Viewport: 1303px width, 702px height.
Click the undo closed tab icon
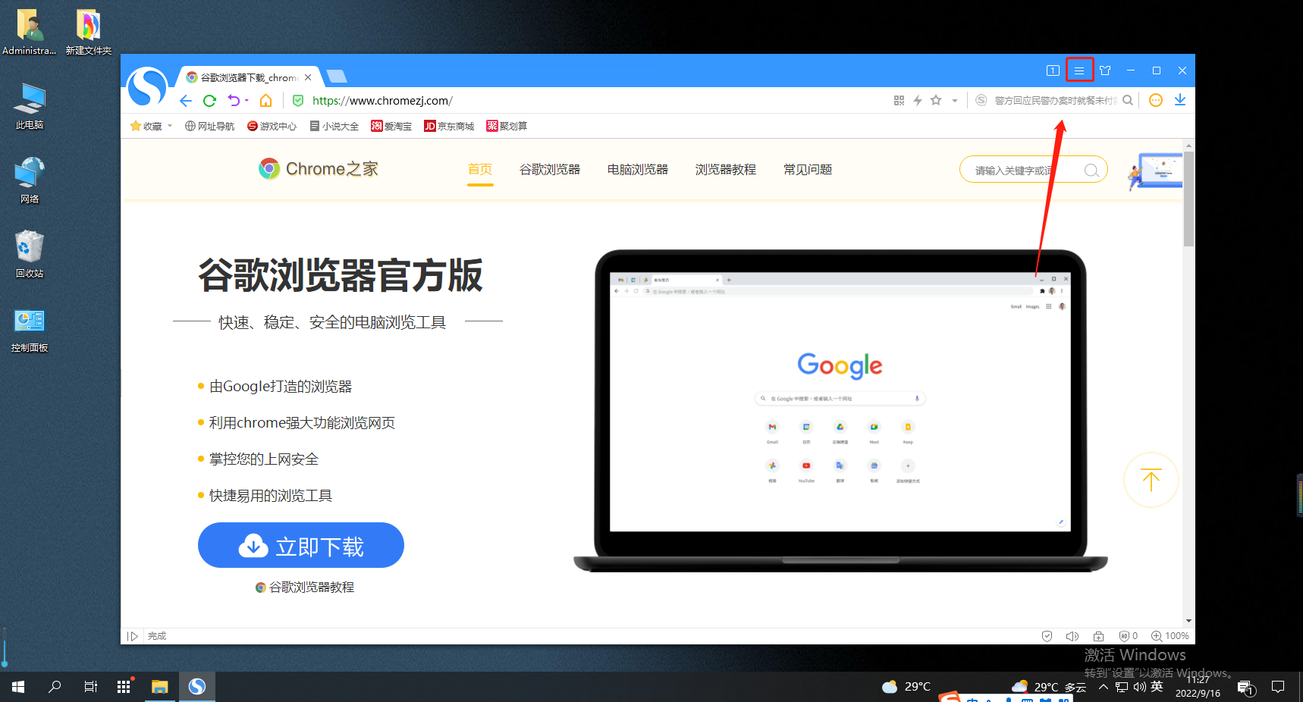(234, 101)
